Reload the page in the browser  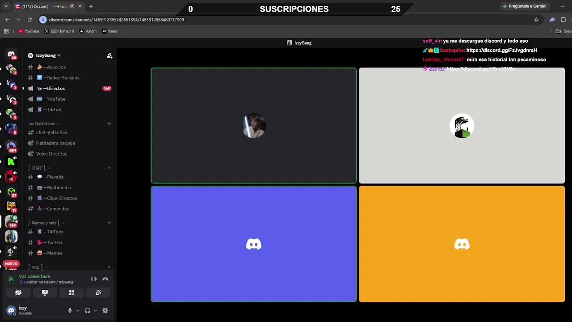29,20
